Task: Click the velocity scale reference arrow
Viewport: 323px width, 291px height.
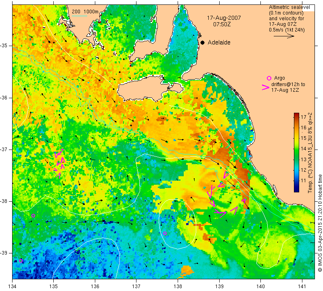Action: point(284,36)
